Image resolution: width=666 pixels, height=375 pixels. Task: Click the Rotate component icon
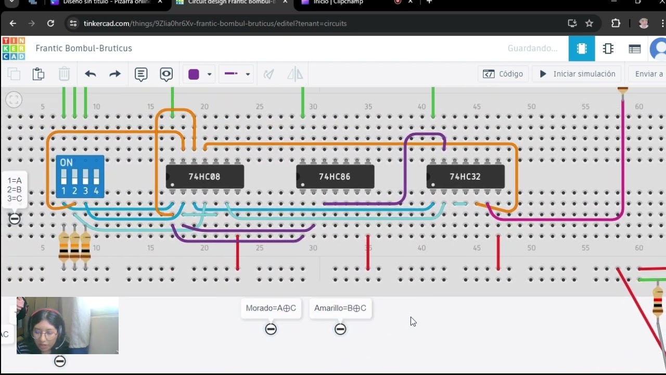click(269, 74)
